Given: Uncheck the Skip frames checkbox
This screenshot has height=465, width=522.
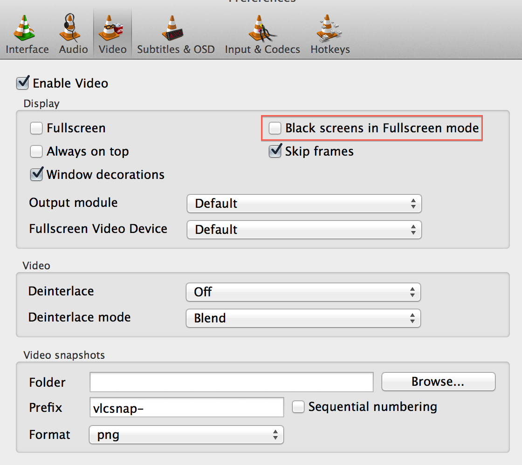Looking at the screenshot, I should coord(275,151).
